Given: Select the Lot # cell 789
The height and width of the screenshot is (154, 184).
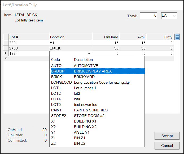Looking at the screenshot, I should (x=29, y=43).
